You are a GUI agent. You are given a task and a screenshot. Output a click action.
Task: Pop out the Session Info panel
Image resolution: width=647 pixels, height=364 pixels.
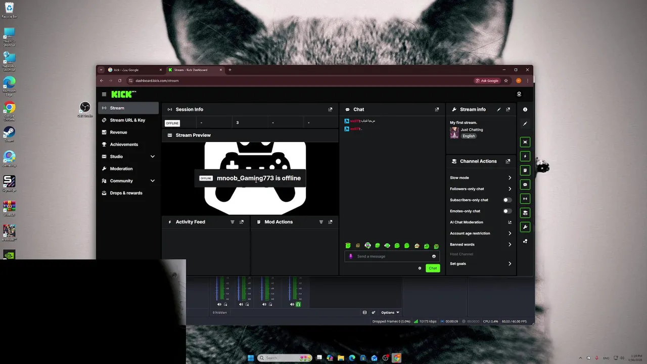point(330,109)
